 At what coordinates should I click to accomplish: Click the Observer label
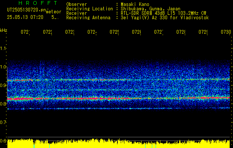coord(77,4)
